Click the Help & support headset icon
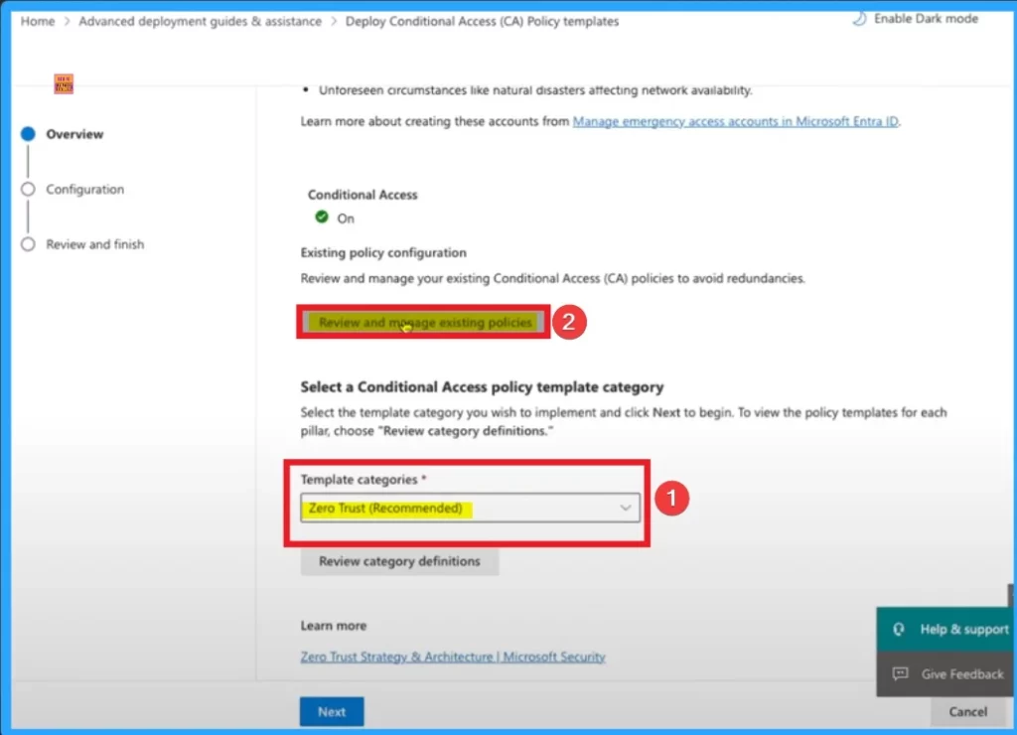1017x735 pixels. (898, 630)
